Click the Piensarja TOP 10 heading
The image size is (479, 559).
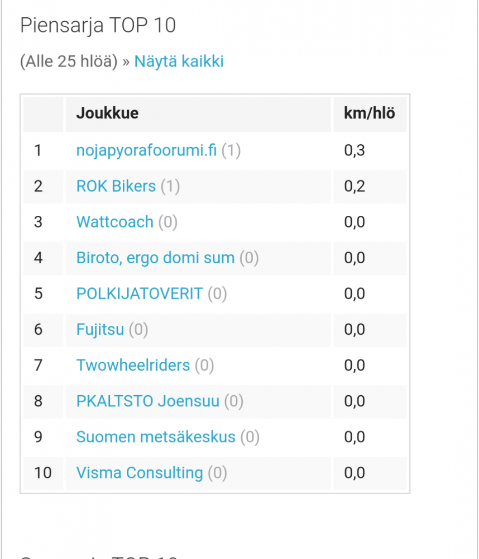[x=98, y=26]
